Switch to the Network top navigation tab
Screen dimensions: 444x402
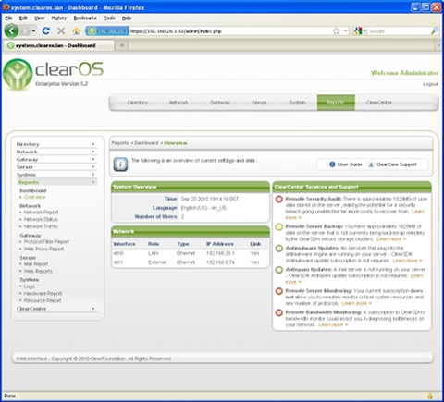(179, 103)
